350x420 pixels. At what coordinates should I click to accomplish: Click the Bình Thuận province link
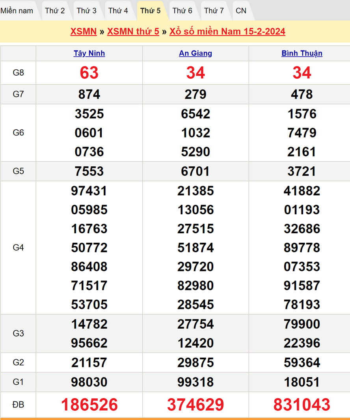pyautogui.click(x=302, y=53)
